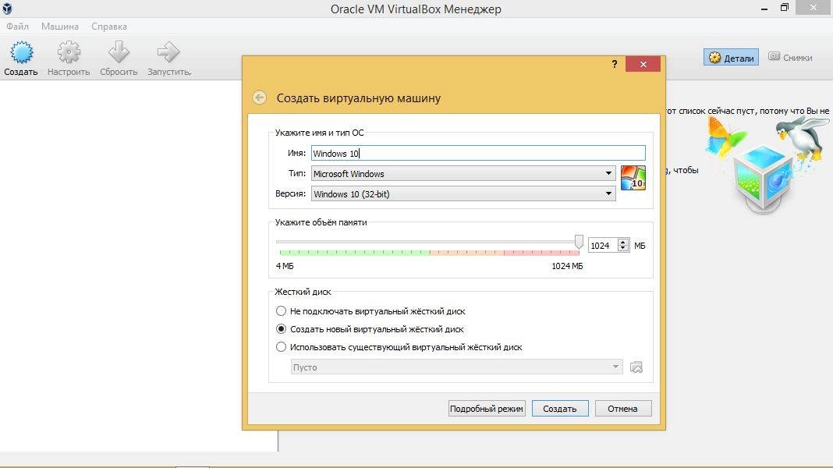
Task: Increase memory with stepper up arrow
Action: pos(624,242)
